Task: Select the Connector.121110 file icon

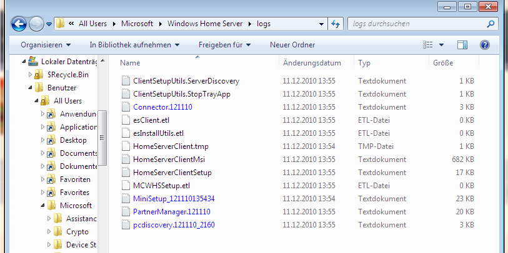Action: point(126,107)
